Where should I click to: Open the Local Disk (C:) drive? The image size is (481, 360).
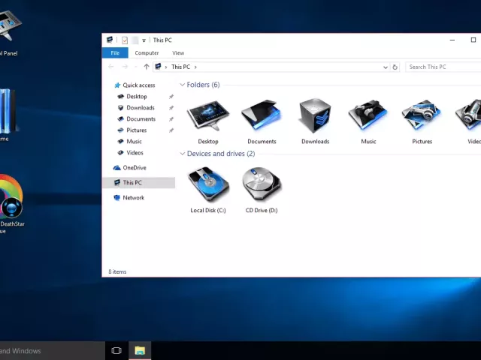pos(208,185)
